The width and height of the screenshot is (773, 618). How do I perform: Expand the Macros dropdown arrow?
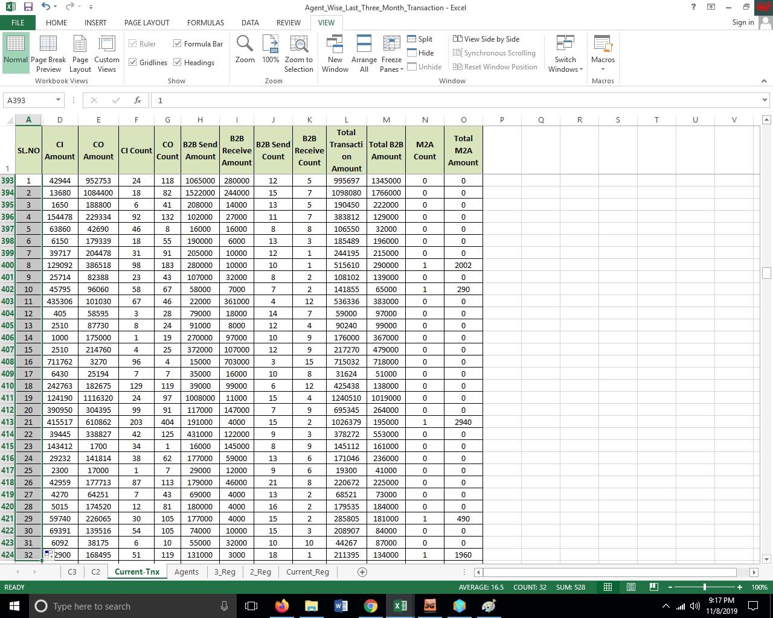click(602, 69)
